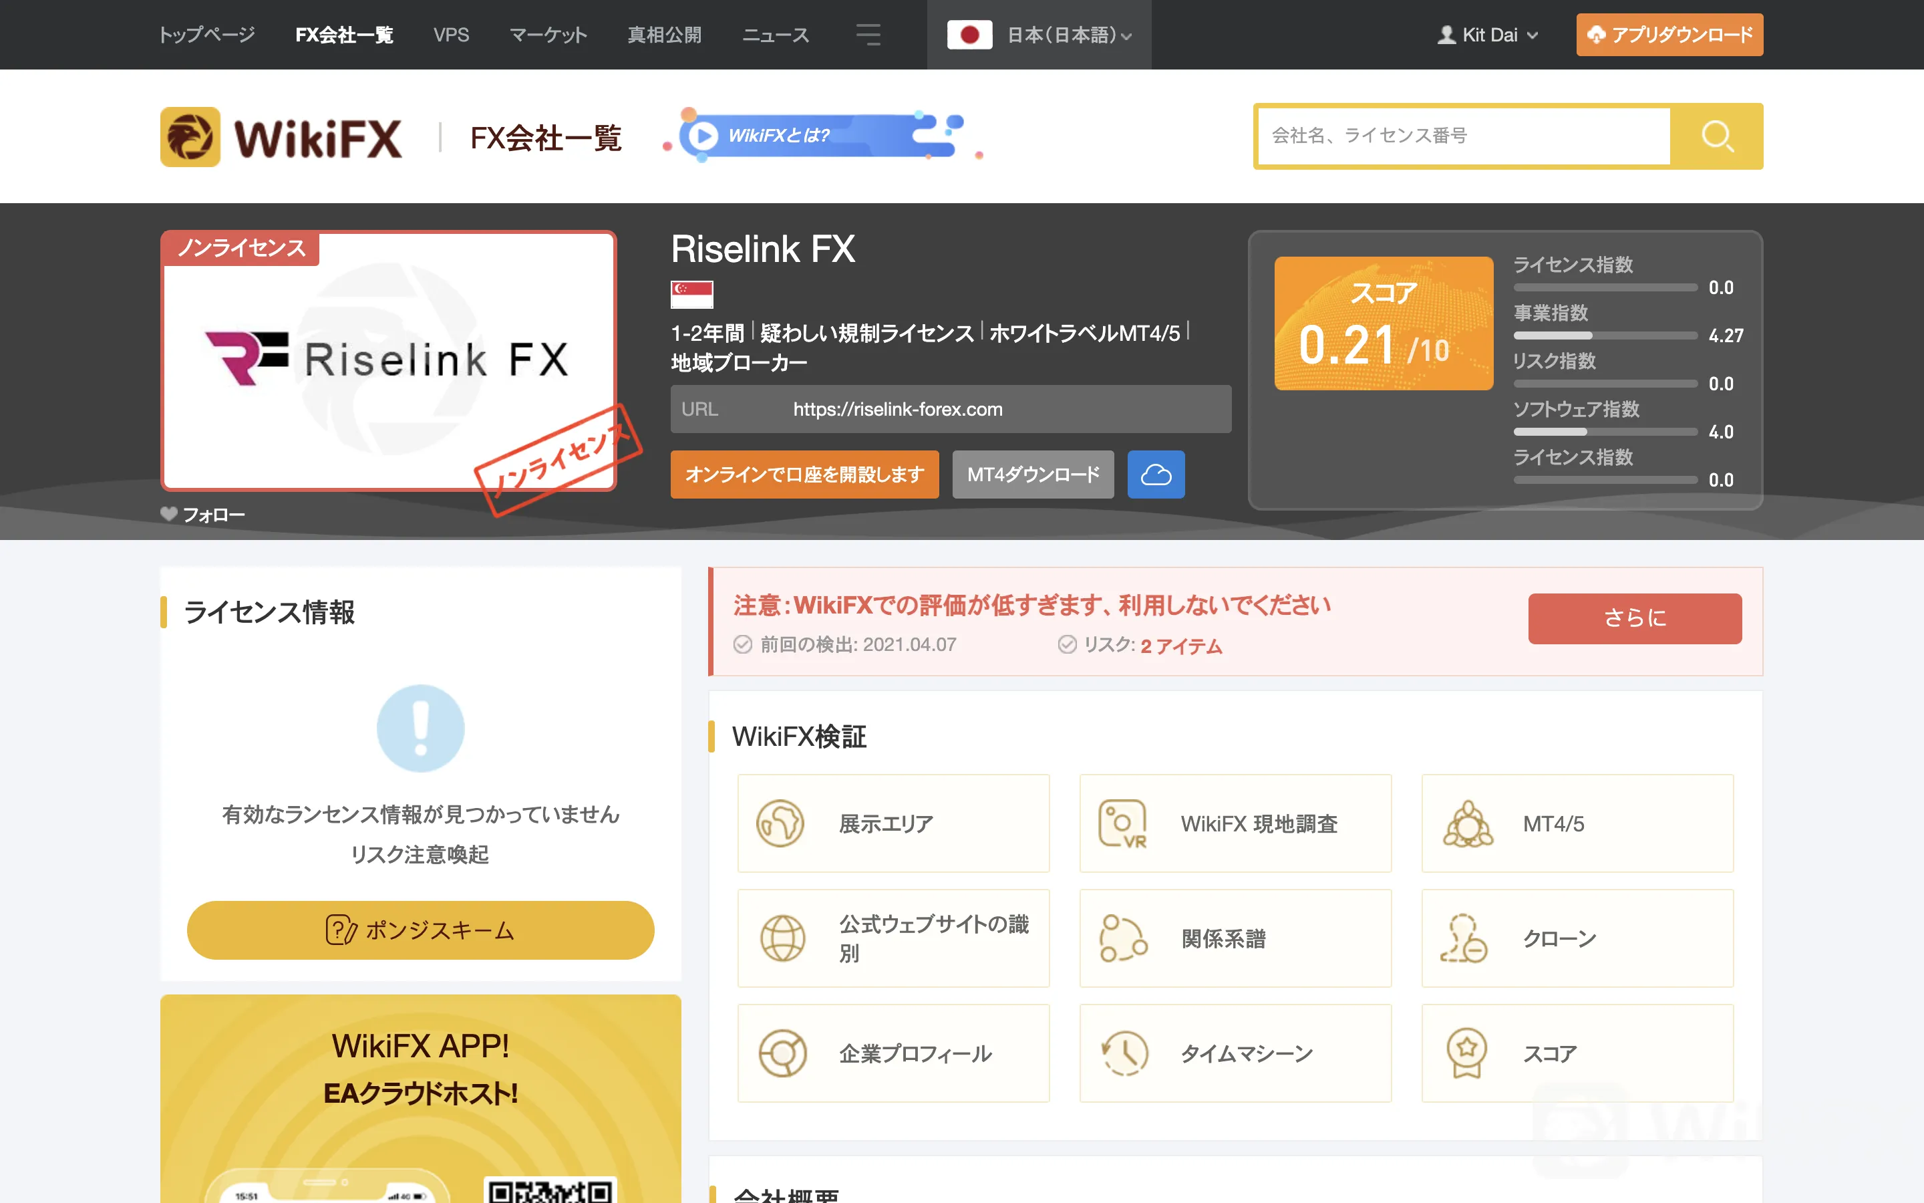Click the 関係系譜 nodes icon
Viewport: 1924px width, 1203px height.
tap(1122, 938)
